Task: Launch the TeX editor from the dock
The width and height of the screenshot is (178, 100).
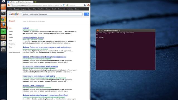Action: (x=3, y=44)
